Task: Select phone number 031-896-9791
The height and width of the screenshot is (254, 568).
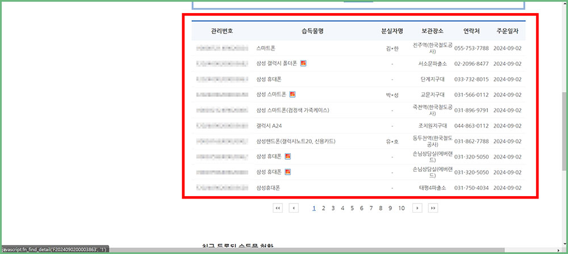Action: [x=471, y=111]
